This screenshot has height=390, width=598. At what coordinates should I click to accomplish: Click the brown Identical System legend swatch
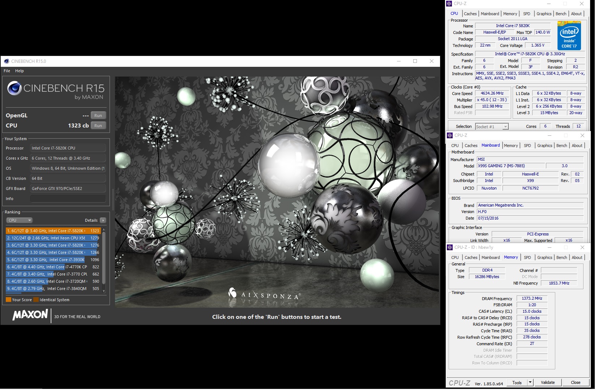36,300
